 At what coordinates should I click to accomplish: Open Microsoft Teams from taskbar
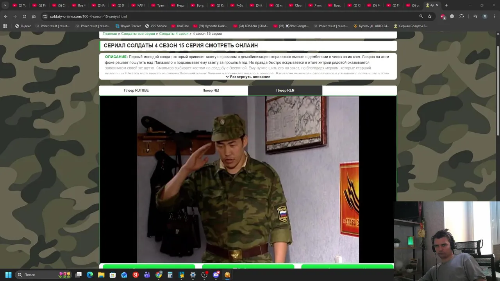tap(147, 275)
